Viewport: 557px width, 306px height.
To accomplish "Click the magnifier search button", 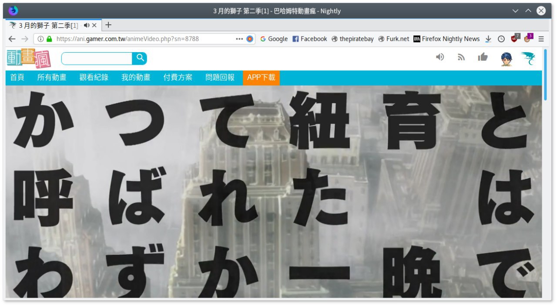I will tap(140, 58).
